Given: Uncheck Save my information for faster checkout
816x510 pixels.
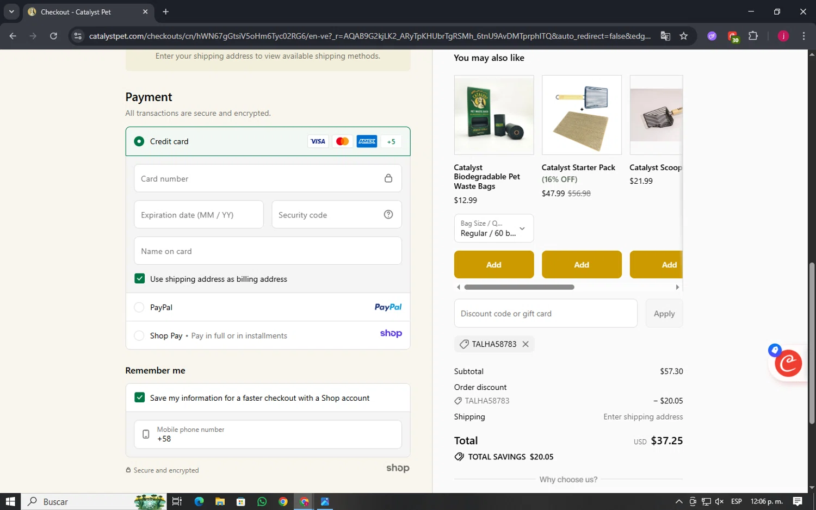Looking at the screenshot, I should (x=140, y=397).
